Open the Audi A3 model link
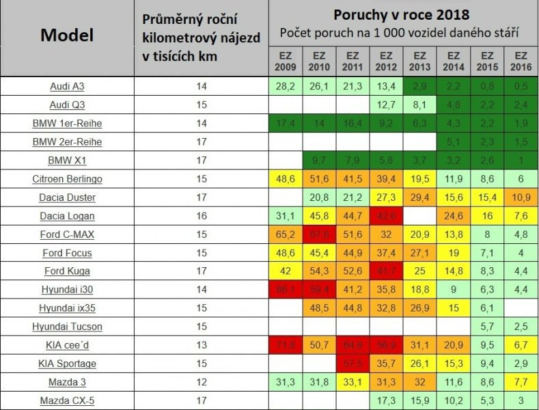The width and height of the screenshot is (539, 410). [x=67, y=87]
